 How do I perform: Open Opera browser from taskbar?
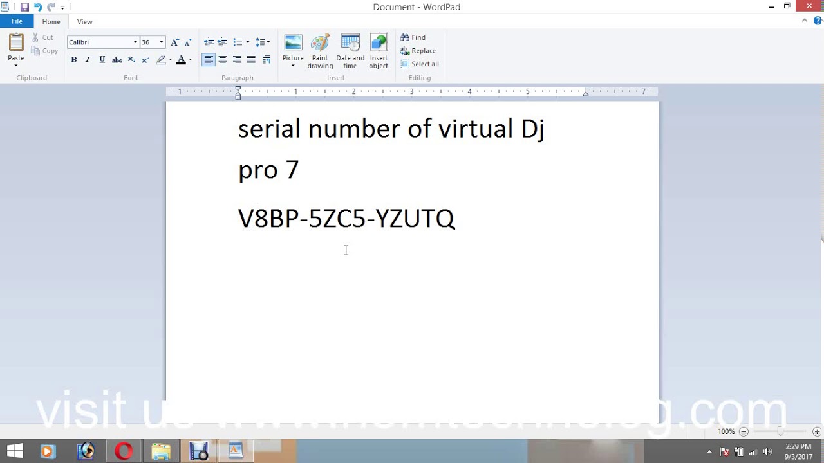(124, 451)
